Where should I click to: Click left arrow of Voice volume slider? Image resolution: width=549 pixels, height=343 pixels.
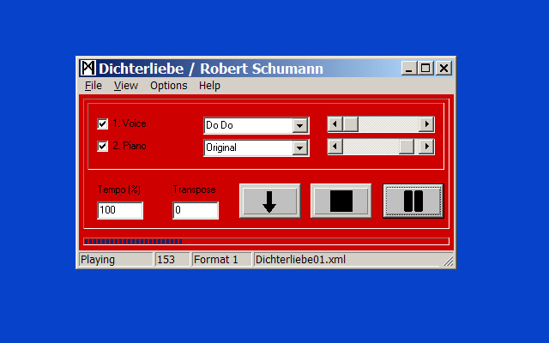click(335, 124)
